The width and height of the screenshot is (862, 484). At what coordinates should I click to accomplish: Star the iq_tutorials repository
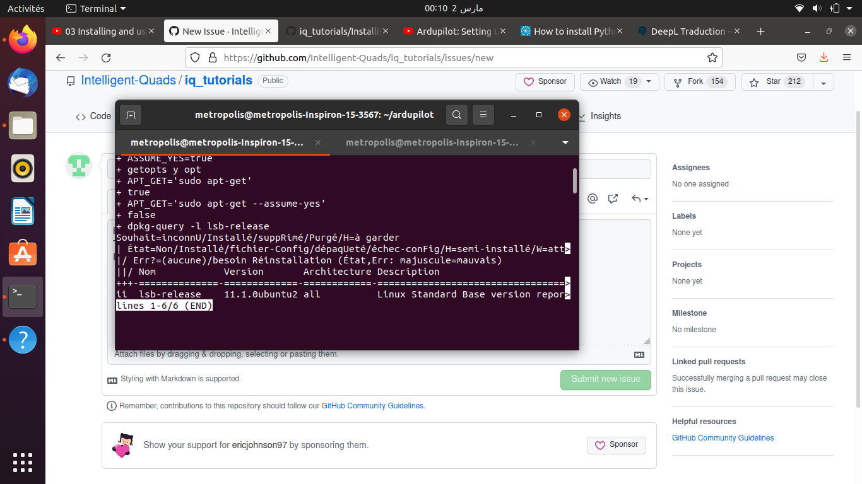coord(776,82)
